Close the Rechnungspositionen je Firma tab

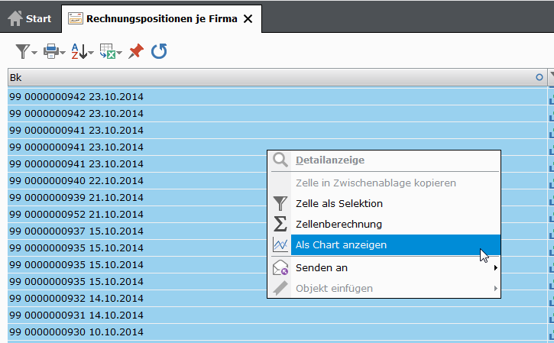[248, 19]
